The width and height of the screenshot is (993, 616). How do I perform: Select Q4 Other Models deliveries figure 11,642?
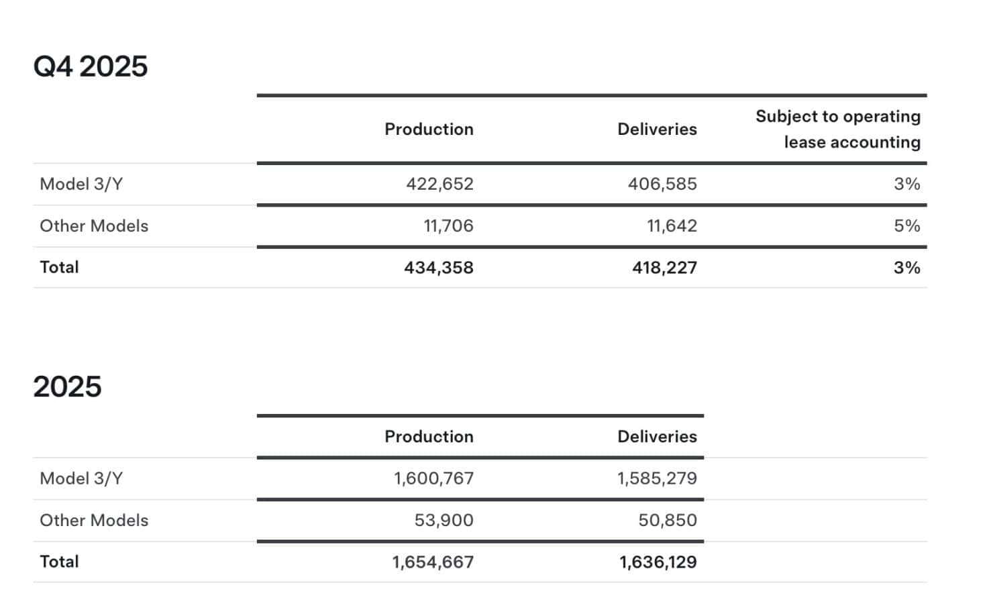(x=672, y=226)
